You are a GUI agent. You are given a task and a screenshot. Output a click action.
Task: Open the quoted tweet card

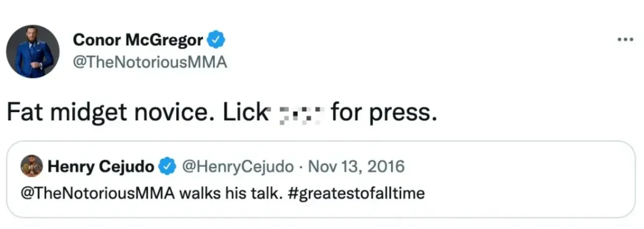(x=321, y=179)
